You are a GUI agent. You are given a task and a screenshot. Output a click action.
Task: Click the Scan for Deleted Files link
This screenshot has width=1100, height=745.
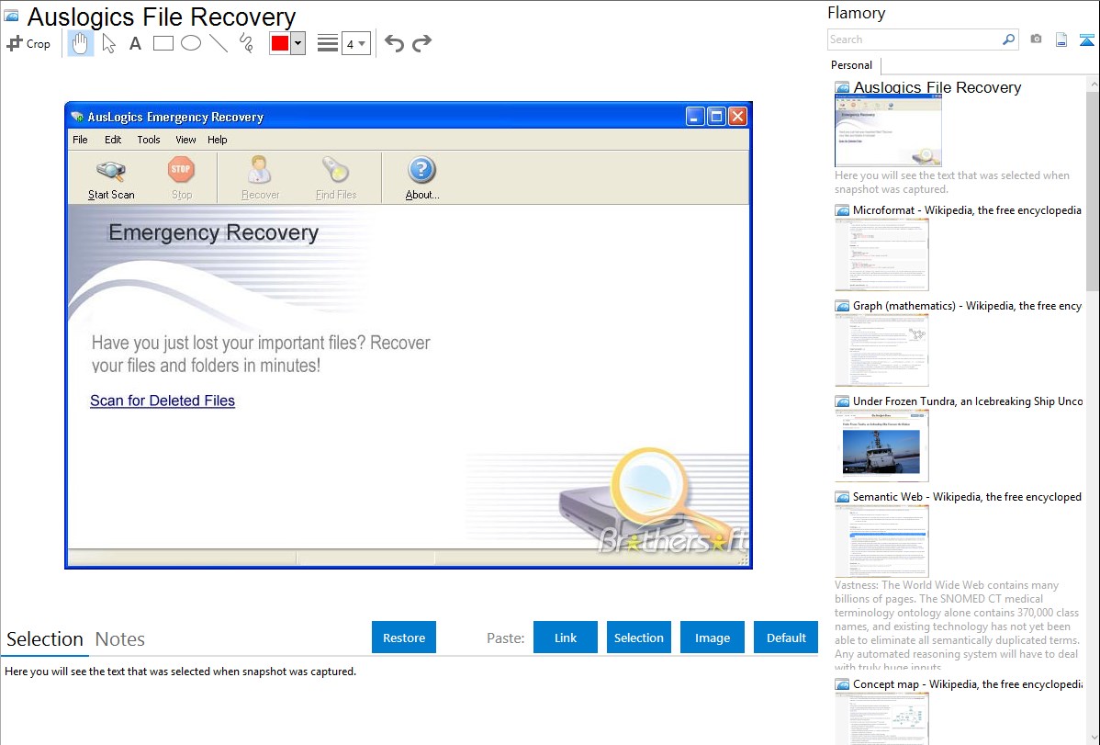163,401
